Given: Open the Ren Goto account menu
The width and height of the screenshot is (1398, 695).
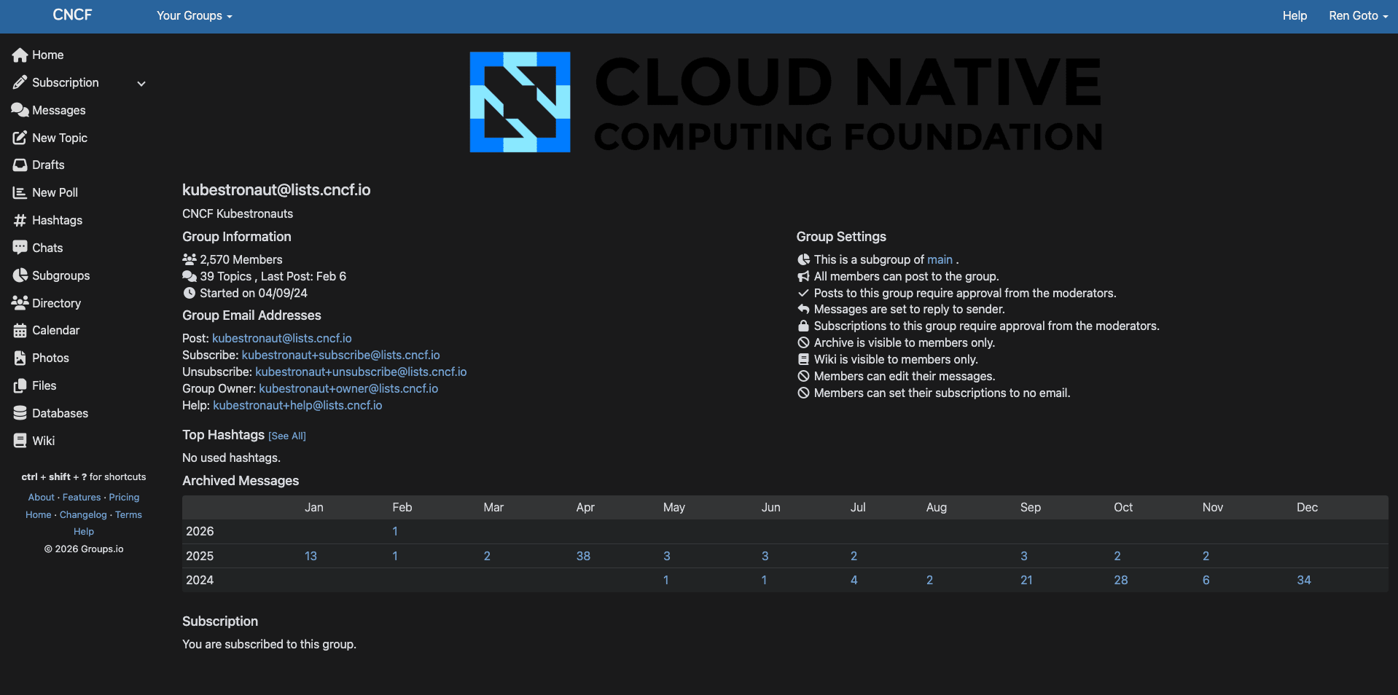Looking at the screenshot, I should 1358,15.
